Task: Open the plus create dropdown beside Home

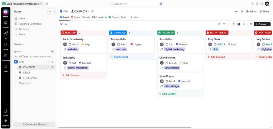Action: pos(51,11)
